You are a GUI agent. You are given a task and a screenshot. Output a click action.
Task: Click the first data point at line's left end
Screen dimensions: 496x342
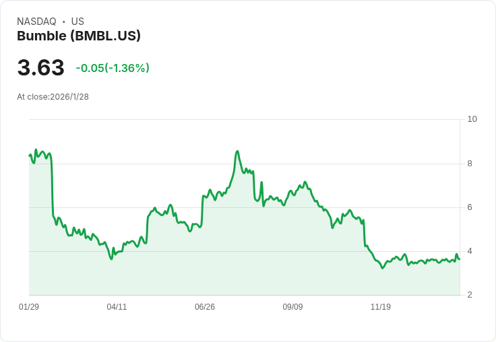(x=30, y=156)
